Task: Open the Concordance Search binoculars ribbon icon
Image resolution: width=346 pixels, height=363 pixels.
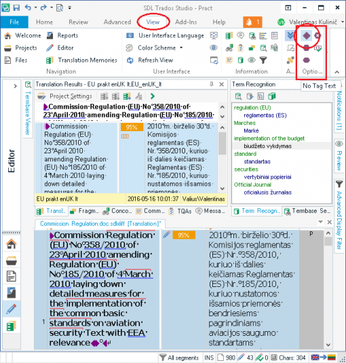Action: 229,48
